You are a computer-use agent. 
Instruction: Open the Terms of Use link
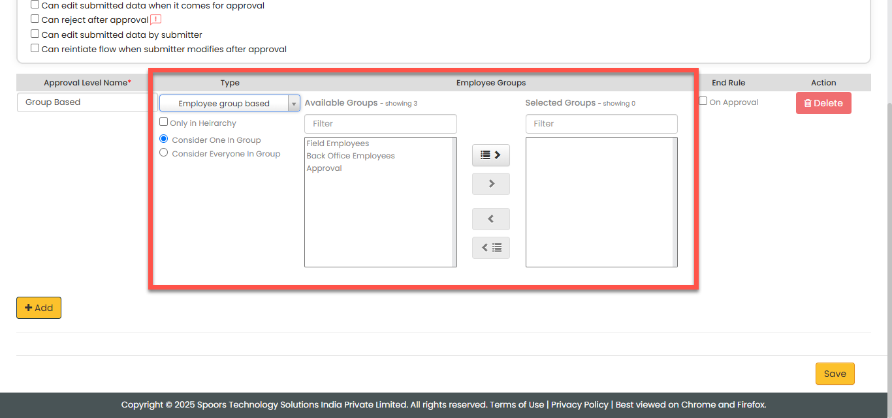tap(517, 404)
